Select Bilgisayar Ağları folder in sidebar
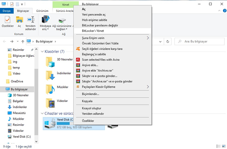 click(21, 56)
